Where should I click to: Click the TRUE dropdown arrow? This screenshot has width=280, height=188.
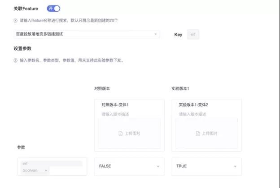click(x=235, y=166)
